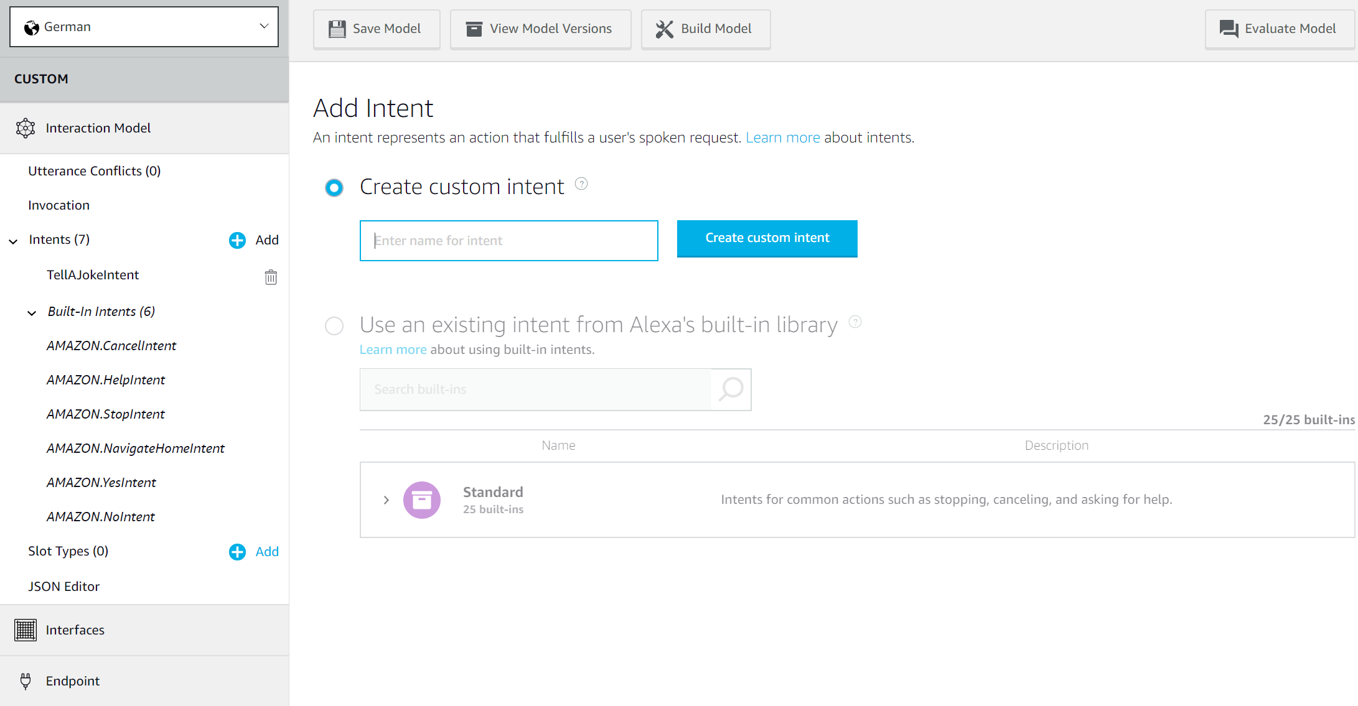Click the Endpoint plug icon
This screenshot has height=706, width=1358.
click(24, 680)
